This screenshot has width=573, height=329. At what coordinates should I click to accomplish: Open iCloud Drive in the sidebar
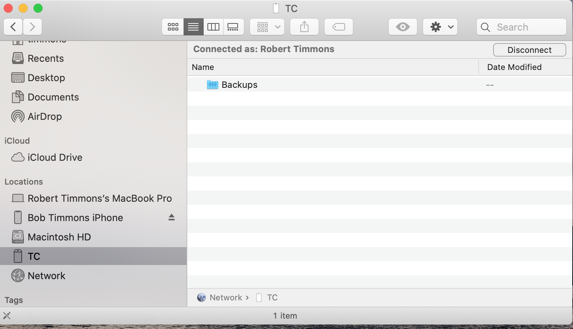click(x=93, y=157)
